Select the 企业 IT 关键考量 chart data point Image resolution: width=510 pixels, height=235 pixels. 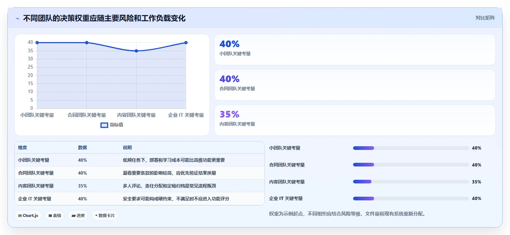186,43
